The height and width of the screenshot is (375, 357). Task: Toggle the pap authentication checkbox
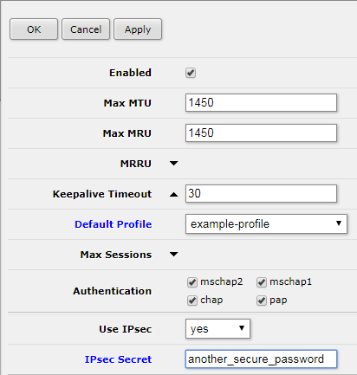pyautogui.click(x=262, y=301)
